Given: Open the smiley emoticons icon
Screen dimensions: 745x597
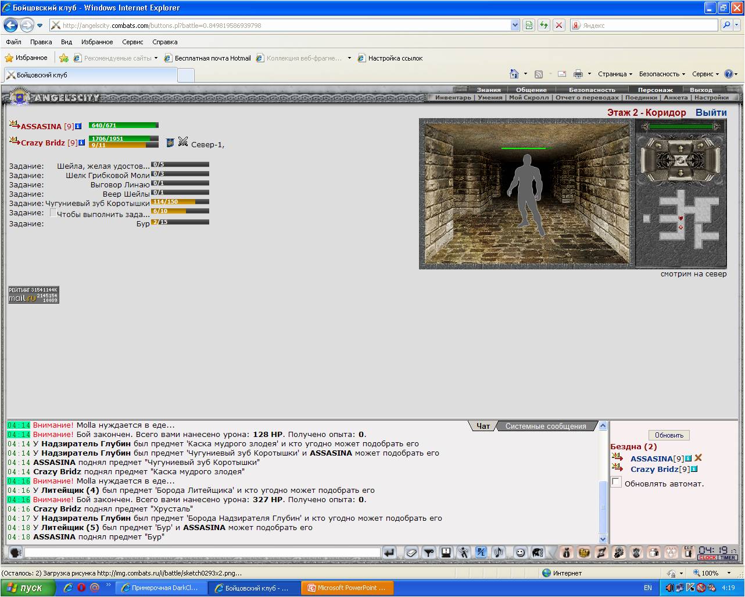Looking at the screenshot, I should click(520, 553).
